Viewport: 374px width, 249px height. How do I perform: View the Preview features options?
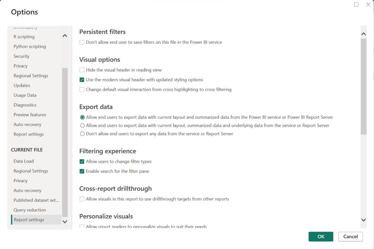pos(30,114)
